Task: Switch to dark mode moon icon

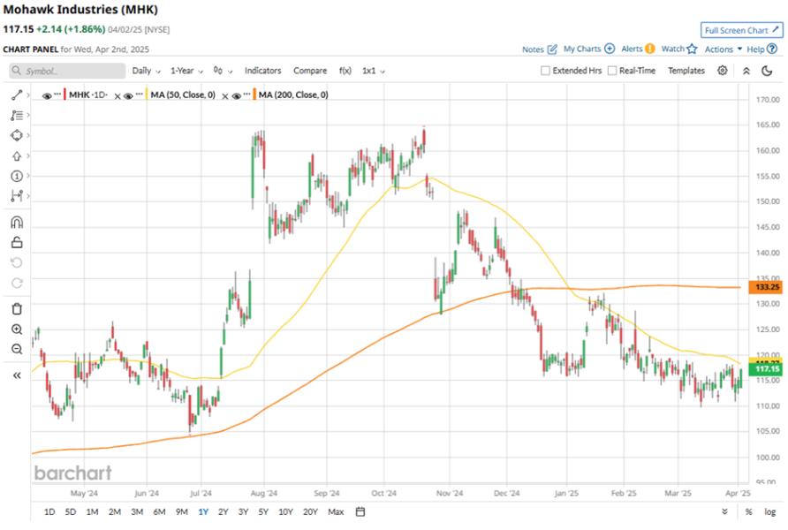Action: pyautogui.click(x=767, y=71)
